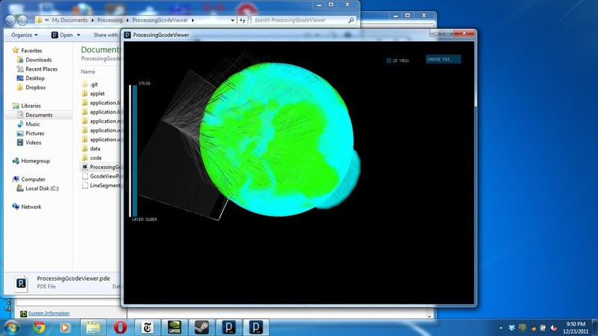This screenshot has width=598, height=336.
Task: Open Music library in the navigation pane
Action: 32,124
